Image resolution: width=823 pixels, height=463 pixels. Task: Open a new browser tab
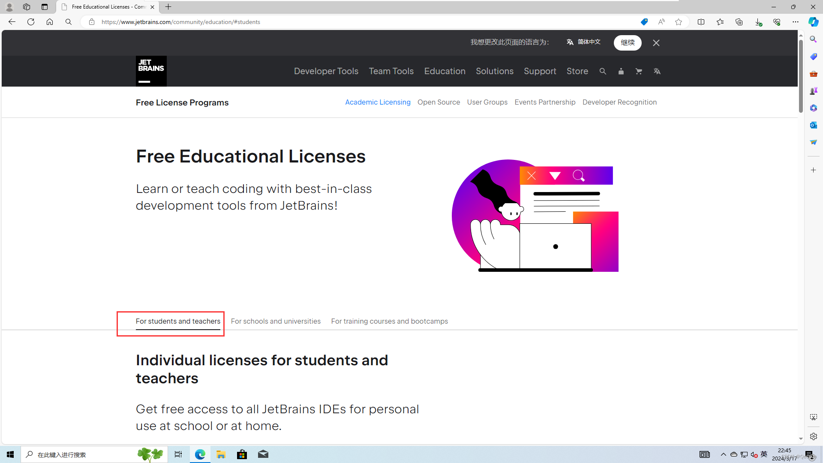click(168, 7)
